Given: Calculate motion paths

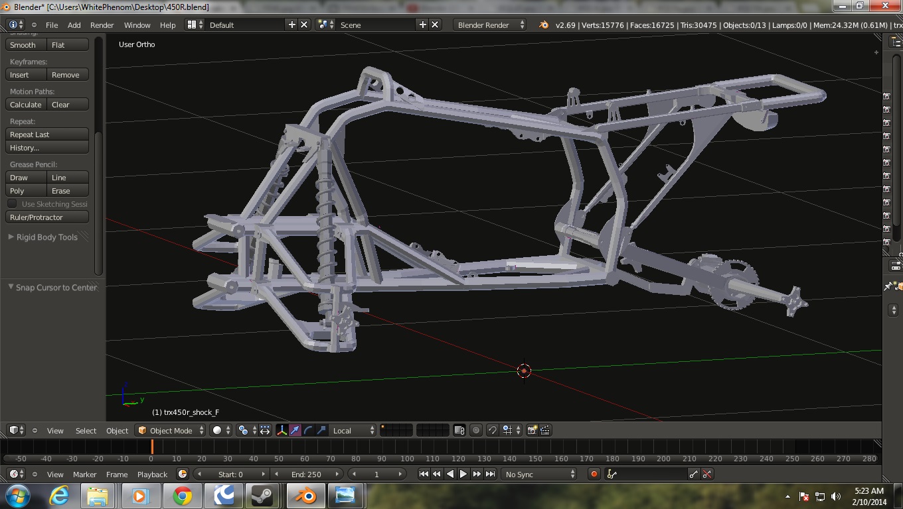Looking at the screenshot, I should [26, 105].
